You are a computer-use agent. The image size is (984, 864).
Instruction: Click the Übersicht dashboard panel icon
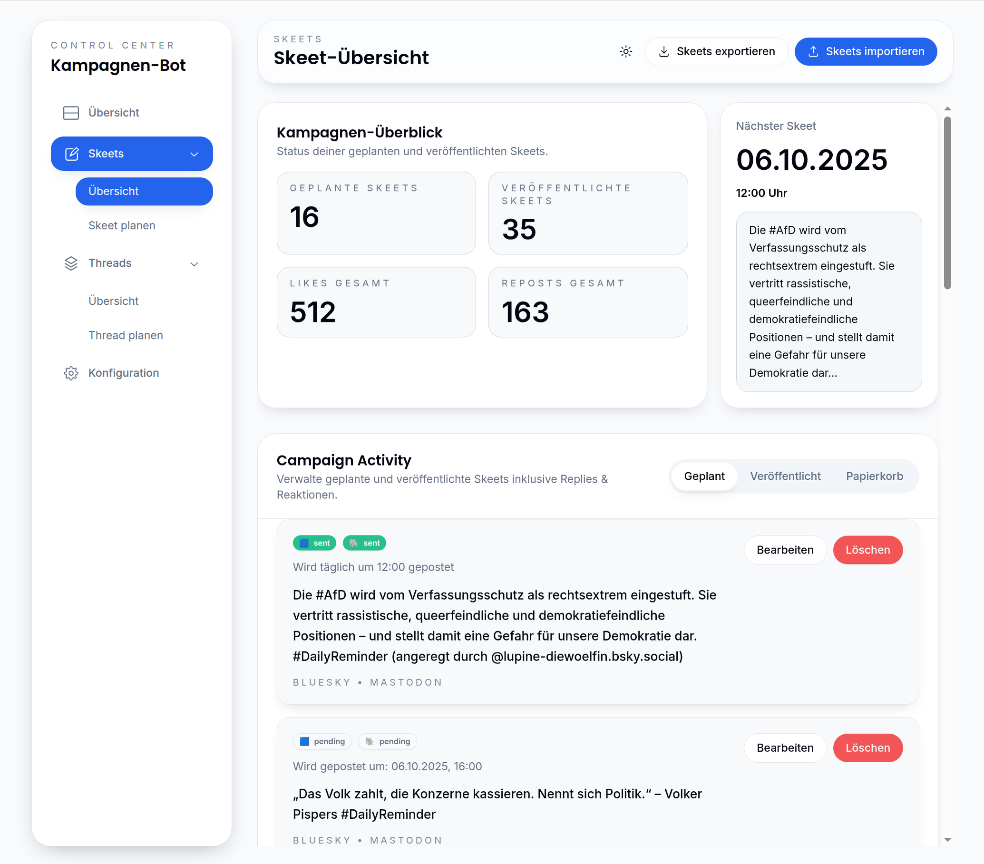(x=71, y=113)
